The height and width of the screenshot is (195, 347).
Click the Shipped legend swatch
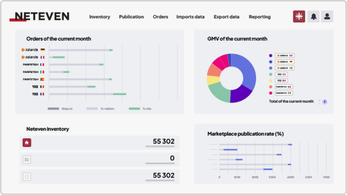[53, 109]
